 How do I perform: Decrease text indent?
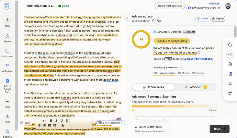49,125
